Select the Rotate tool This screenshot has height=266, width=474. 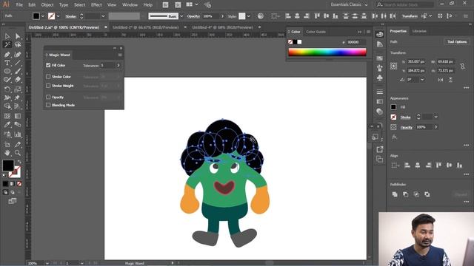[x=7, y=89]
